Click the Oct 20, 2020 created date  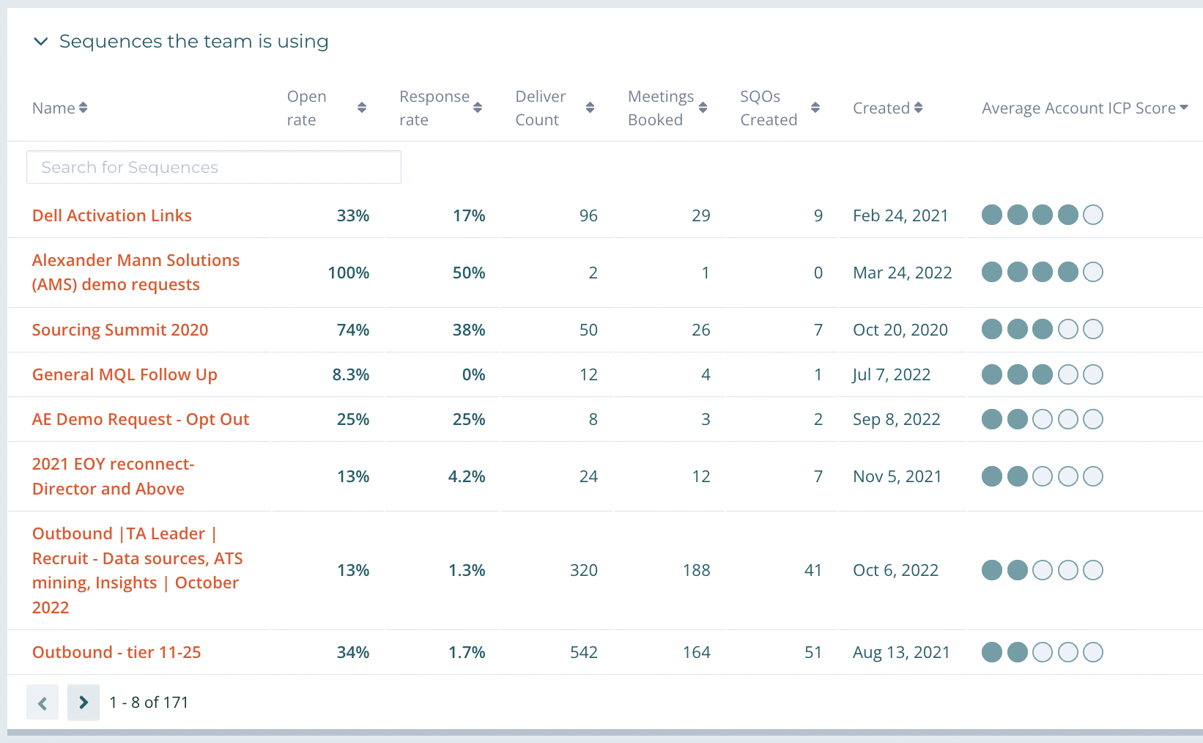coord(900,330)
